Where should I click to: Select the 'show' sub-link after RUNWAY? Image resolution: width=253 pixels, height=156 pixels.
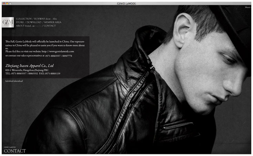48,19
